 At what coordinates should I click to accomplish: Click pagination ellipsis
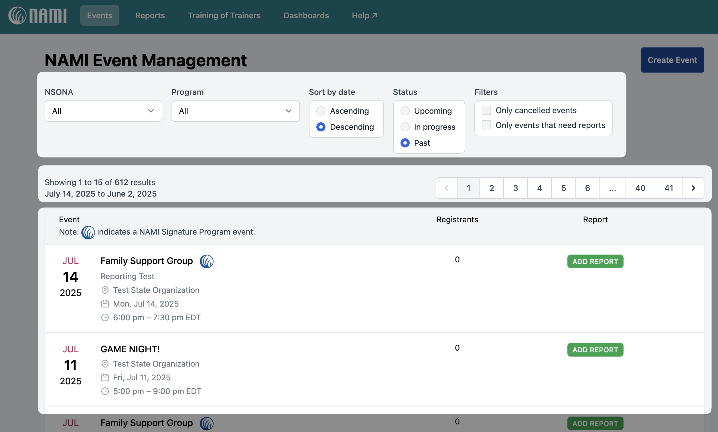click(613, 188)
